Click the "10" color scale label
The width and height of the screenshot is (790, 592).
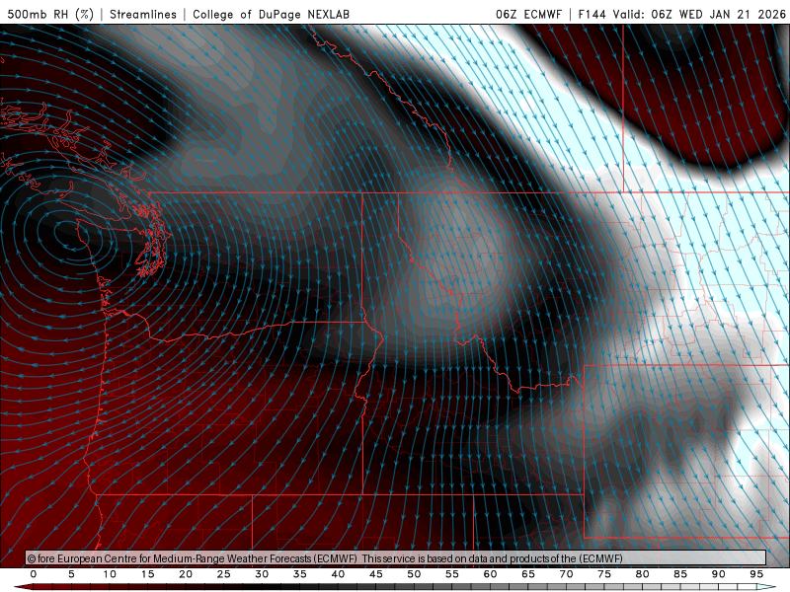[110, 574]
